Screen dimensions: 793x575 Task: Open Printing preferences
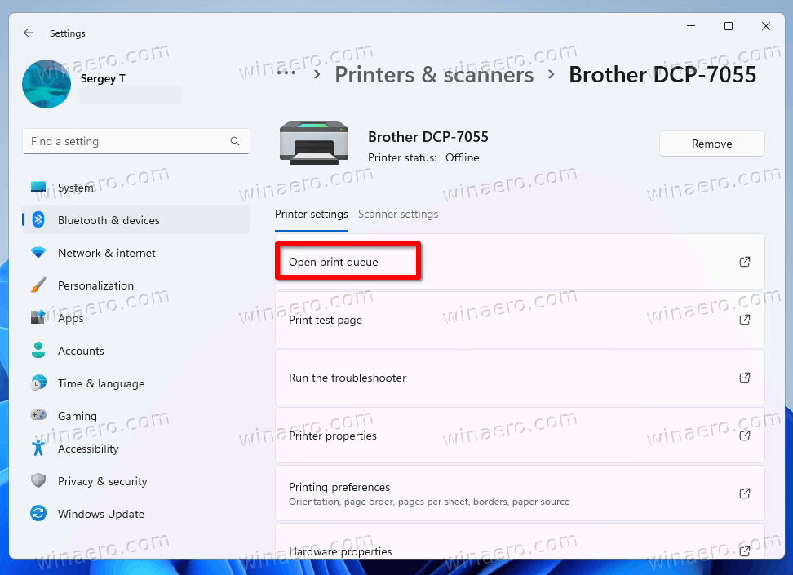pyautogui.click(x=520, y=493)
